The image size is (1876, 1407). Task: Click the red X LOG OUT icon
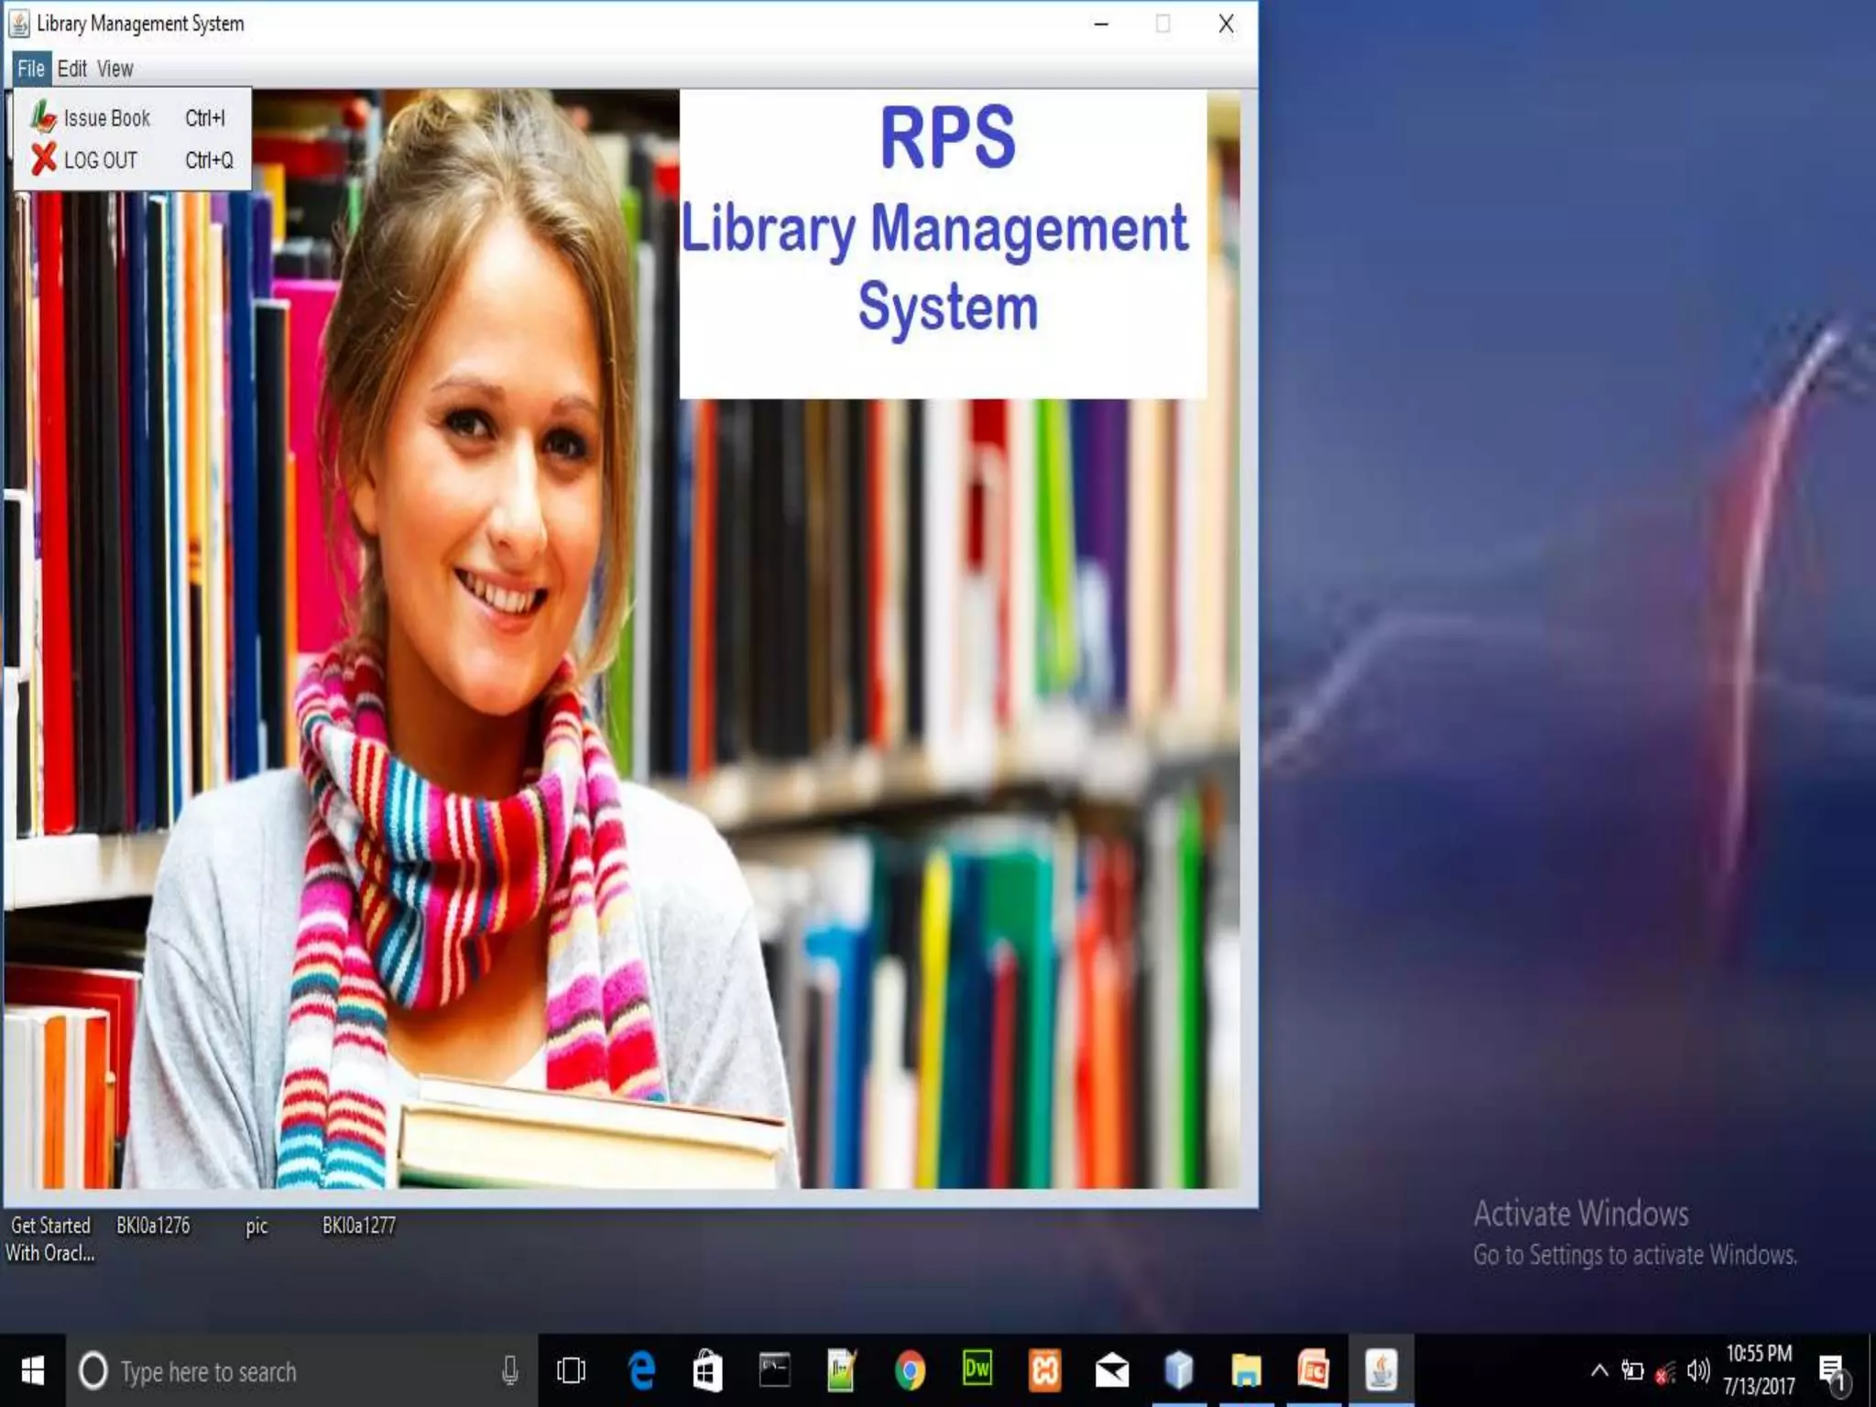pyautogui.click(x=43, y=159)
